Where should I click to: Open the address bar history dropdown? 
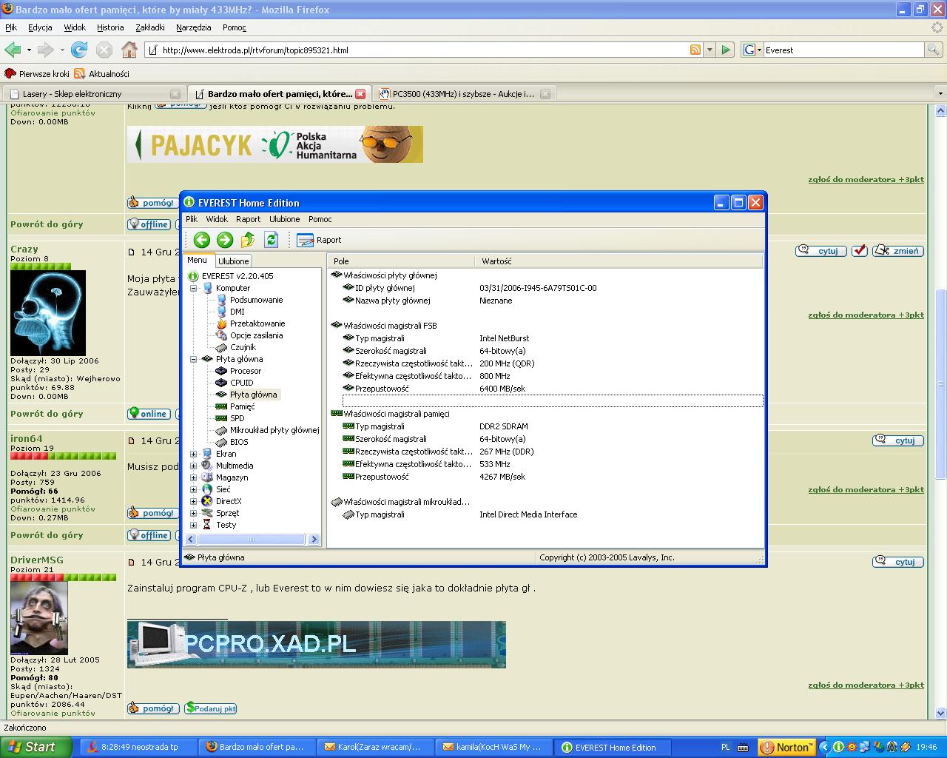tap(710, 50)
